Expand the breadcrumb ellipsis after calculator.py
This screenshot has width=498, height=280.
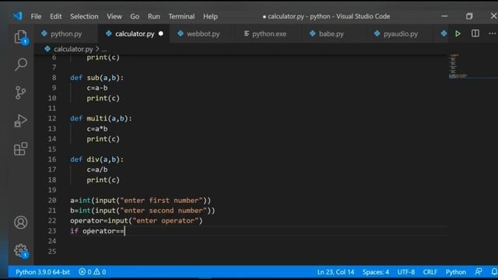tap(104, 49)
